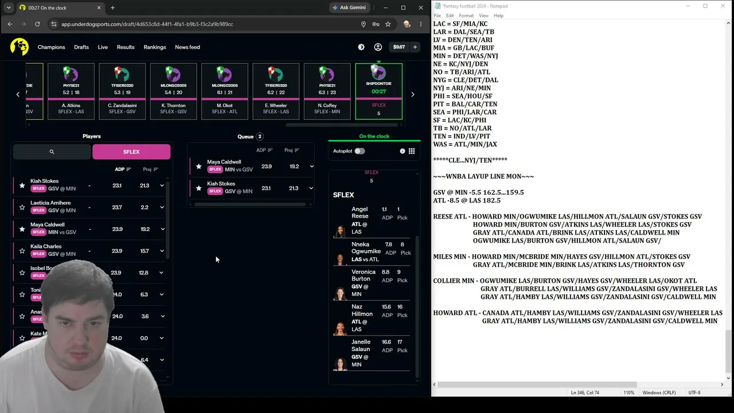Go back in the browser
734x413 pixels.
click(10, 24)
